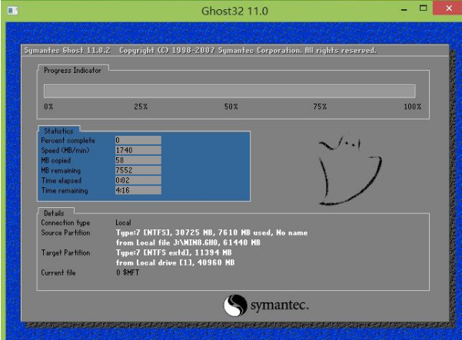The width and height of the screenshot is (462, 340).
Task: Click the Target Partition label
Action: pyautogui.click(x=66, y=252)
